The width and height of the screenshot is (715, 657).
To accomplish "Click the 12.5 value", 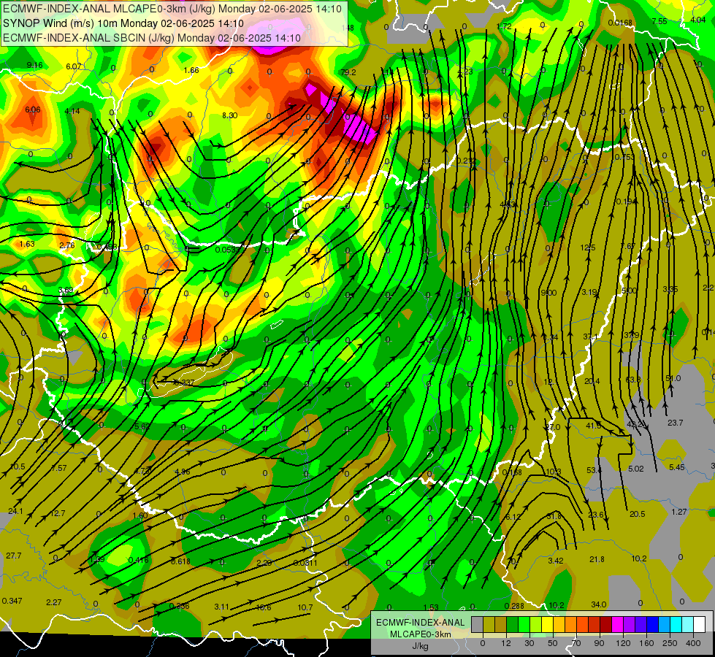I will pyautogui.click(x=588, y=247).
